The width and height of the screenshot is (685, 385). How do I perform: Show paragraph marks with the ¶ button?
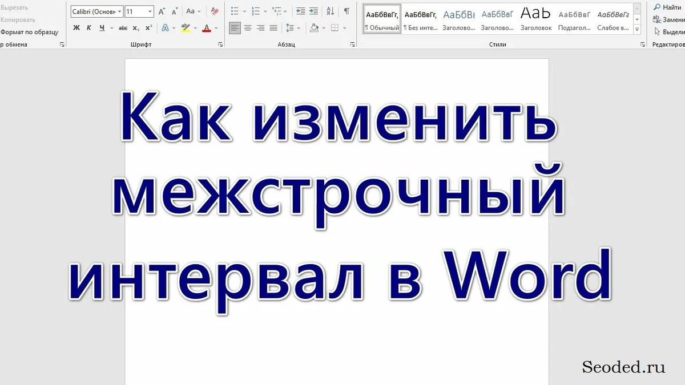346,11
